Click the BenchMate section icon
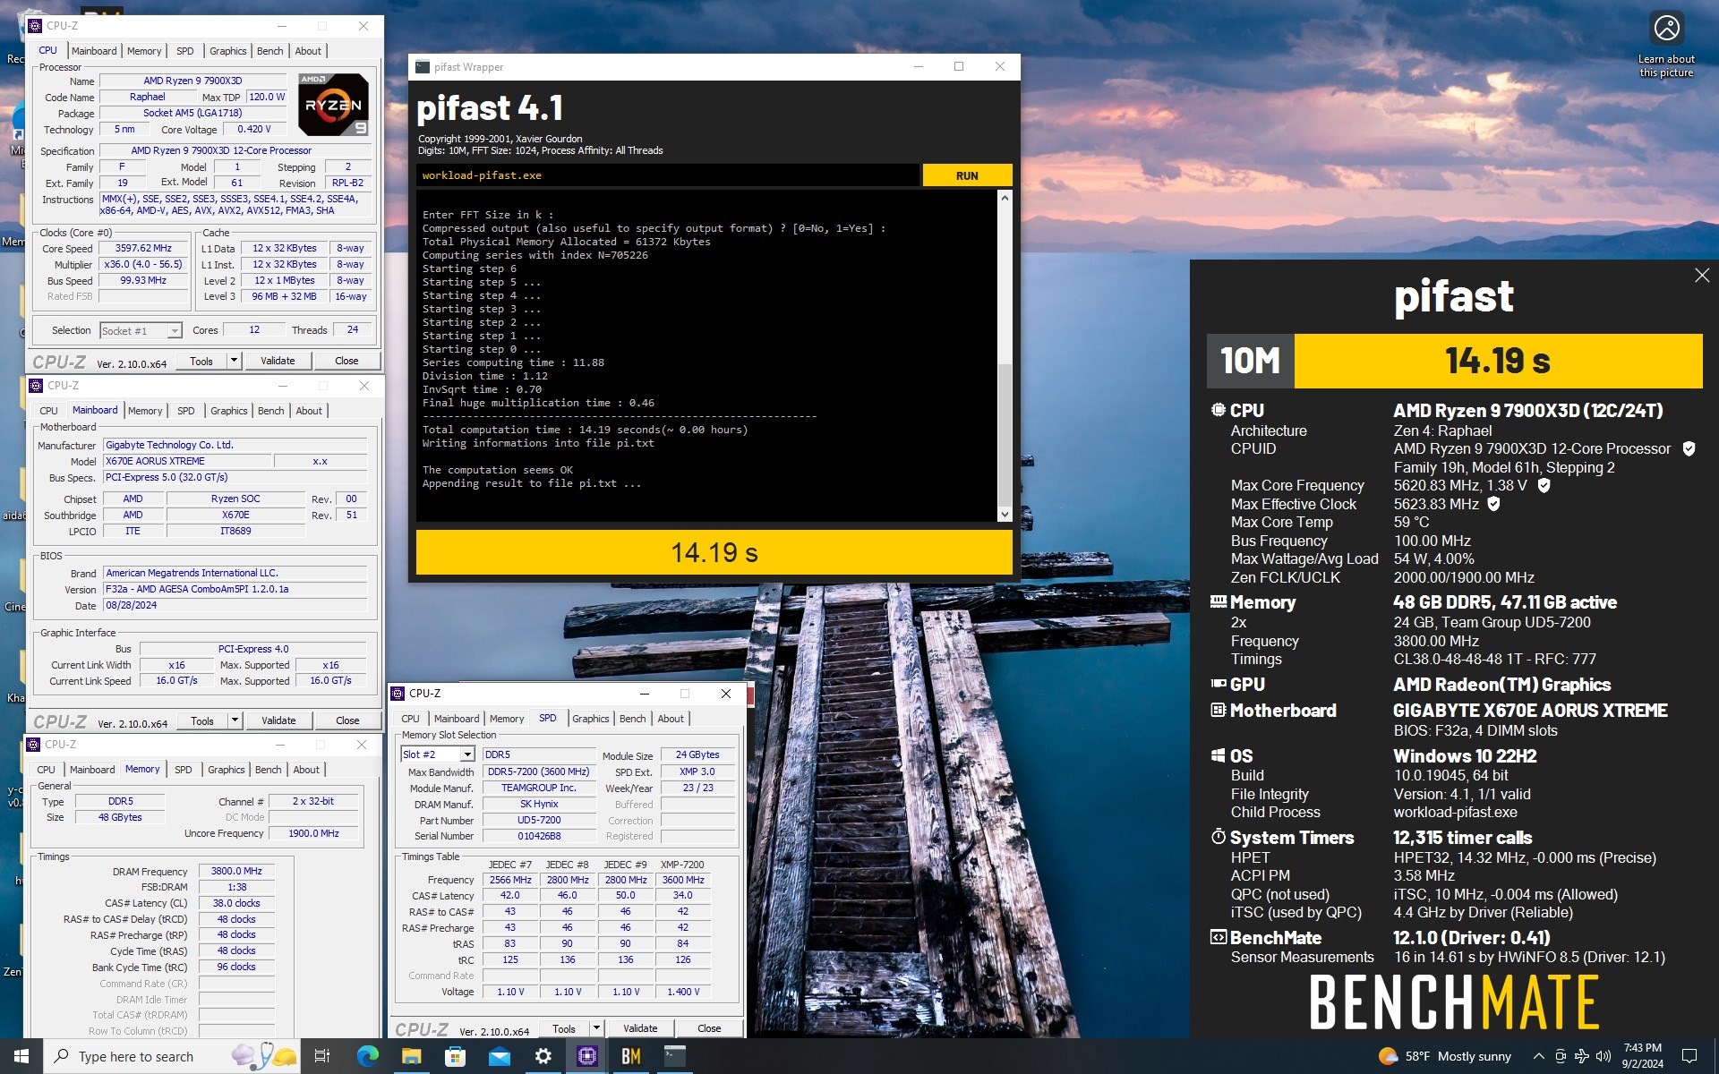This screenshot has height=1074, width=1719. [x=1218, y=937]
